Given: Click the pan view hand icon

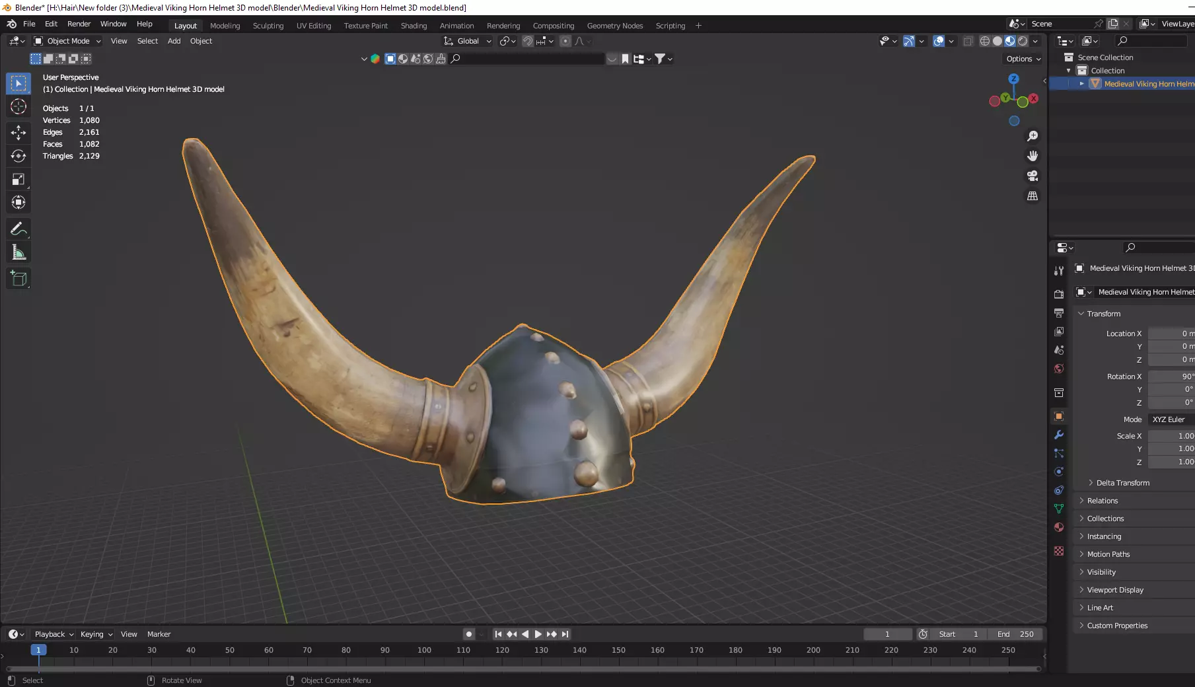Looking at the screenshot, I should [1032, 156].
